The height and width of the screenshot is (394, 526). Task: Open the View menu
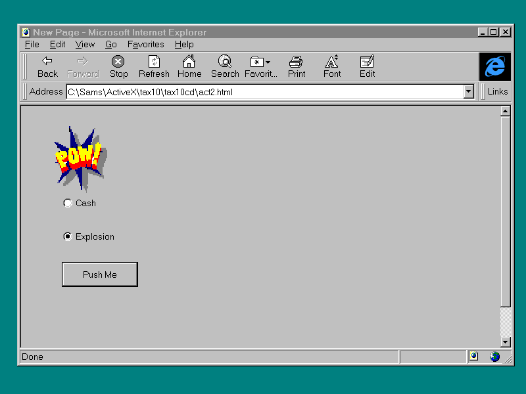click(x=85, y=45)
